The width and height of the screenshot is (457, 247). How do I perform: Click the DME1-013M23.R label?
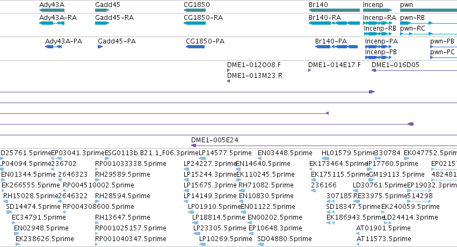point(255,75)
